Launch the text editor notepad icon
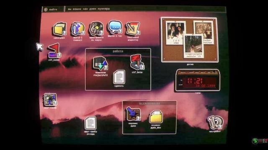Screen dimensions: 268x150 pyautogui.click(x=133, y=29)
